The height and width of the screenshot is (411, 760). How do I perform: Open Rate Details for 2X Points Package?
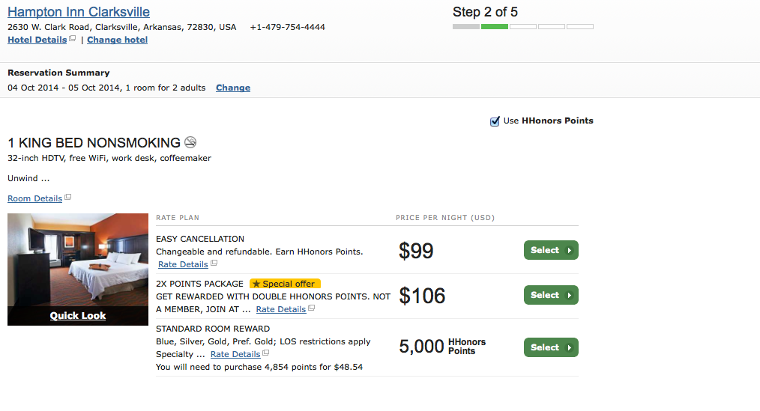tap(281, 309)
